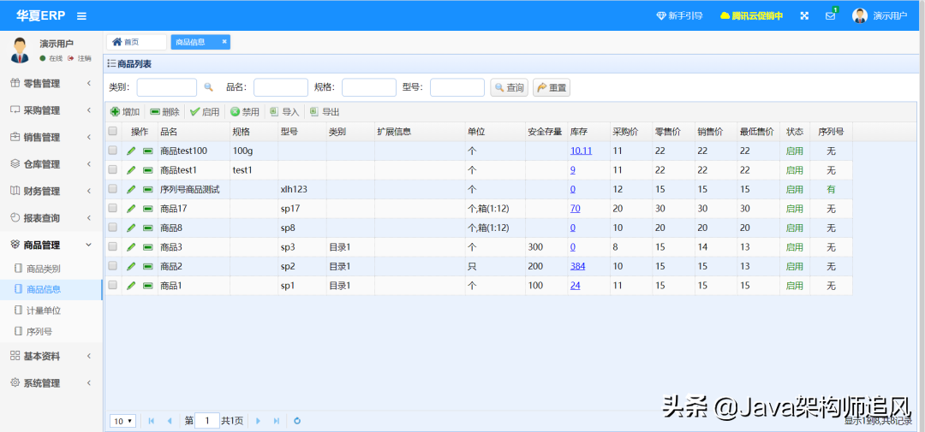Open stock link 70 for 商品17
Viewport: 925px width, 432px height.
(x=576, y=209)
